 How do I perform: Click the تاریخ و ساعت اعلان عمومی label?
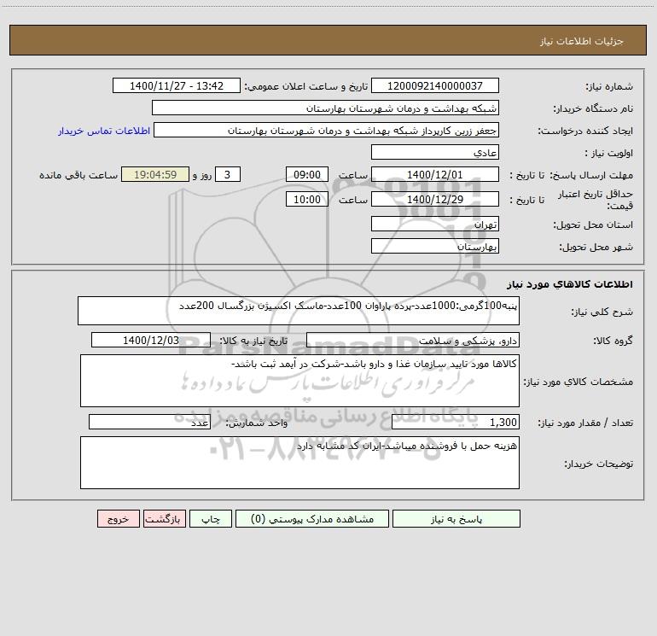(x=305, y=86)
